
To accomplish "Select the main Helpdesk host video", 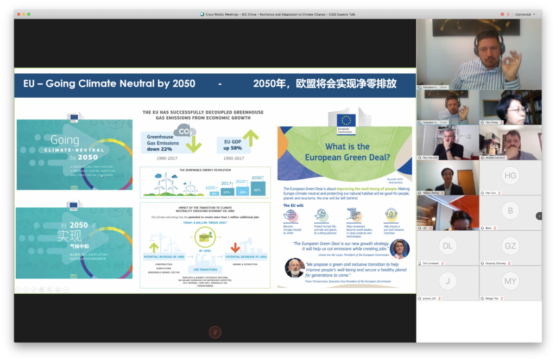I will click(479, 54).
